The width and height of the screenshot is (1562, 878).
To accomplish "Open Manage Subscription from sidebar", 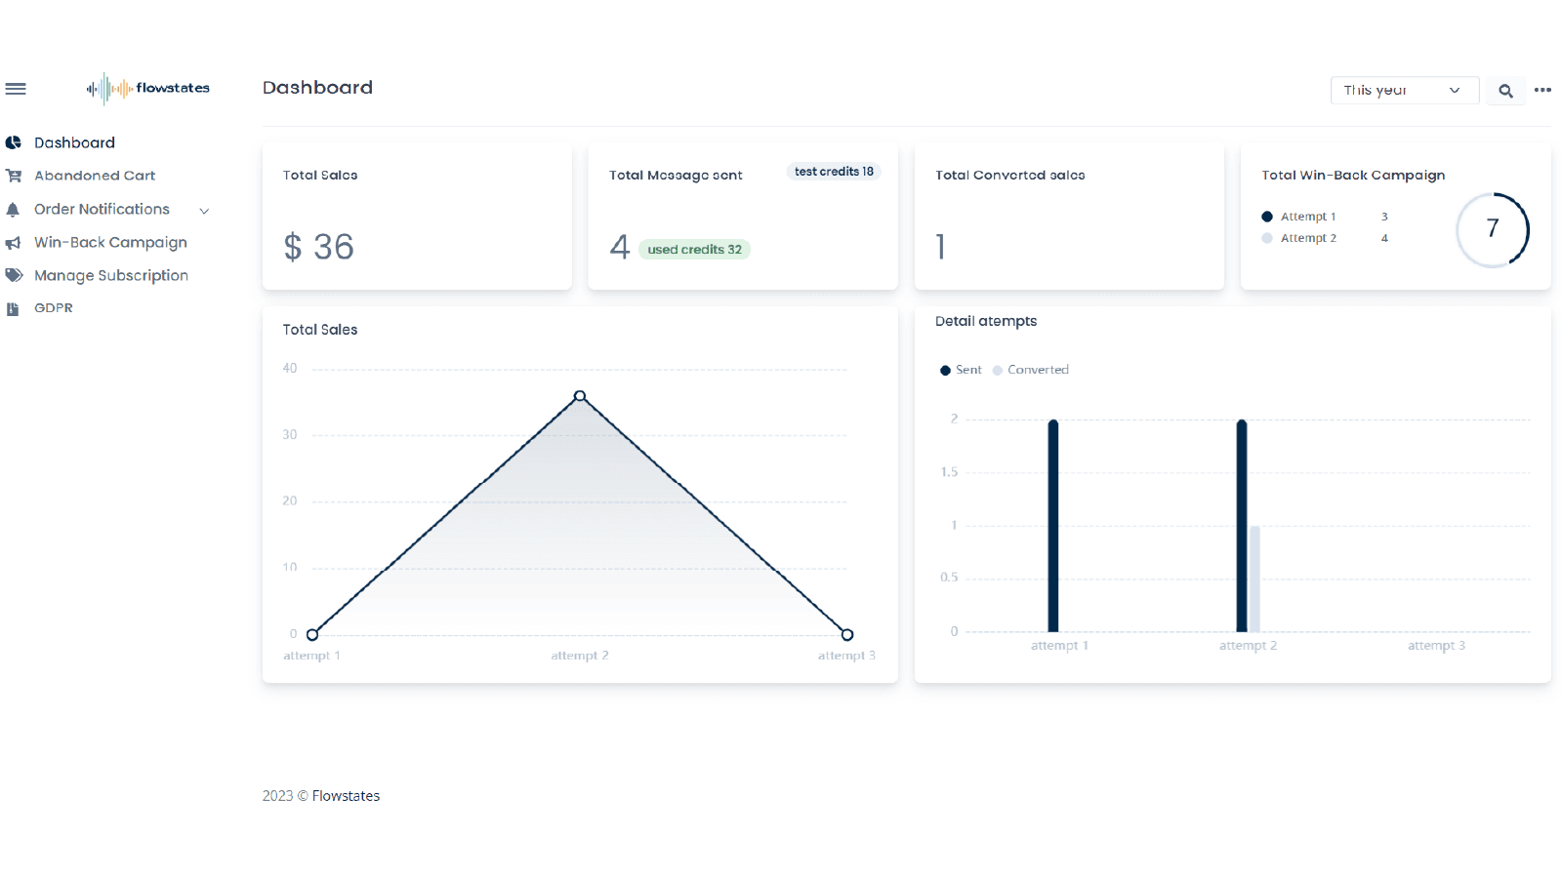I will (x=111, y=276).
